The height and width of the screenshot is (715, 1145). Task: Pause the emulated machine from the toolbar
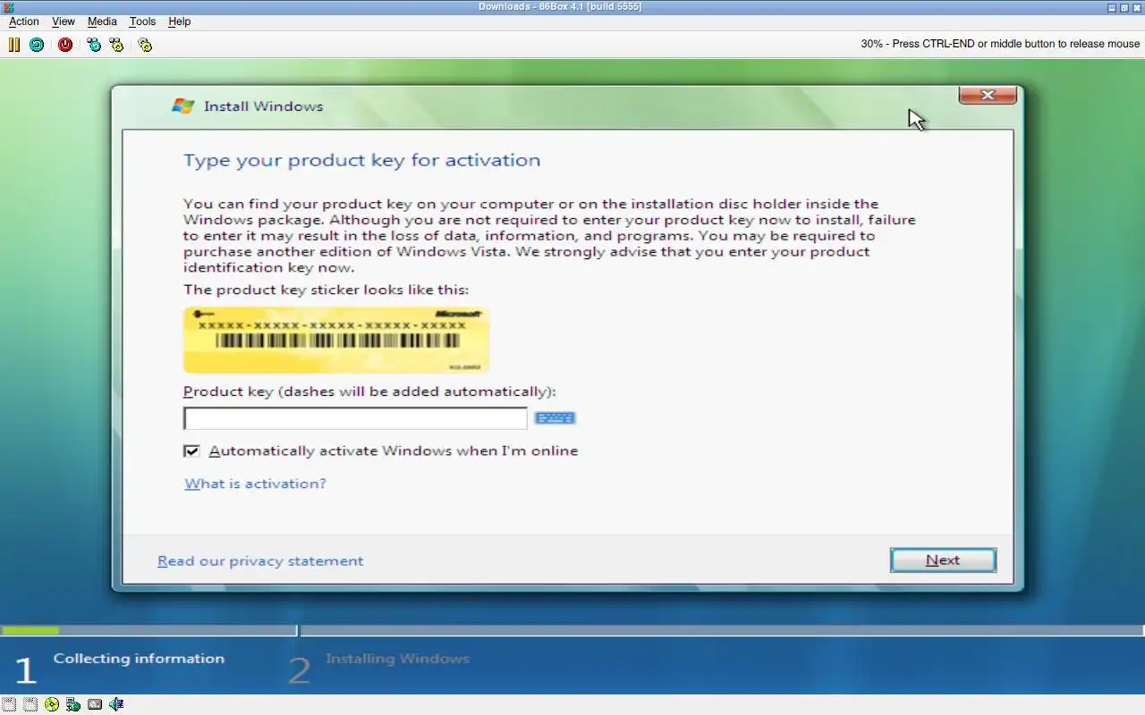(x=14, y=44)
